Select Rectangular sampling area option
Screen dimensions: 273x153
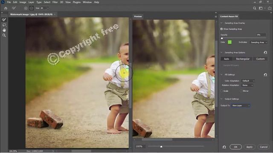pos(243,59)
